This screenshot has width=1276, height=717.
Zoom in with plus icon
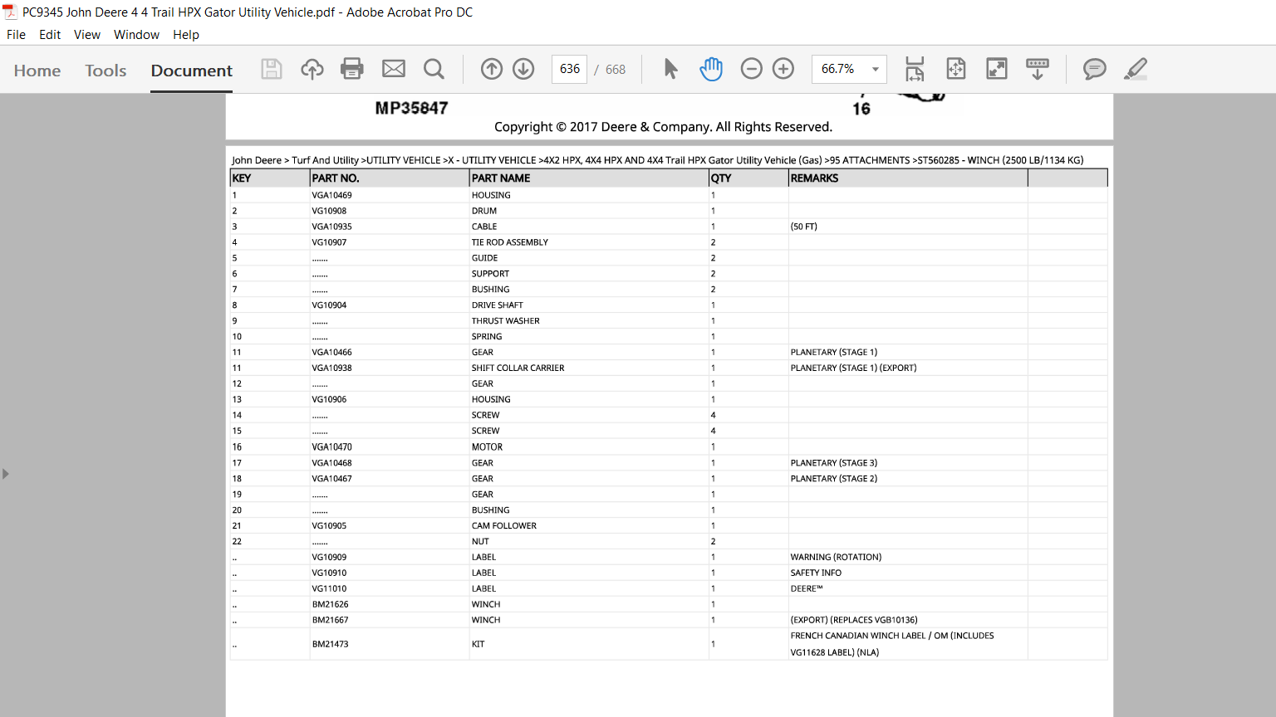tap(783, 69)
